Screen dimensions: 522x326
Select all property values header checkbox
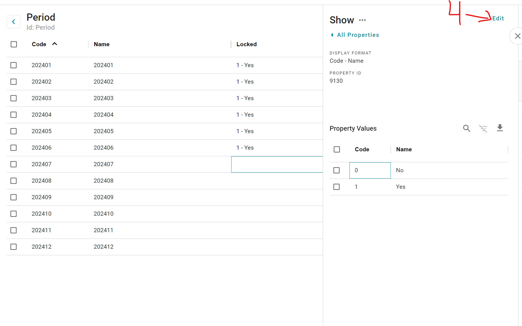point(337,149)
